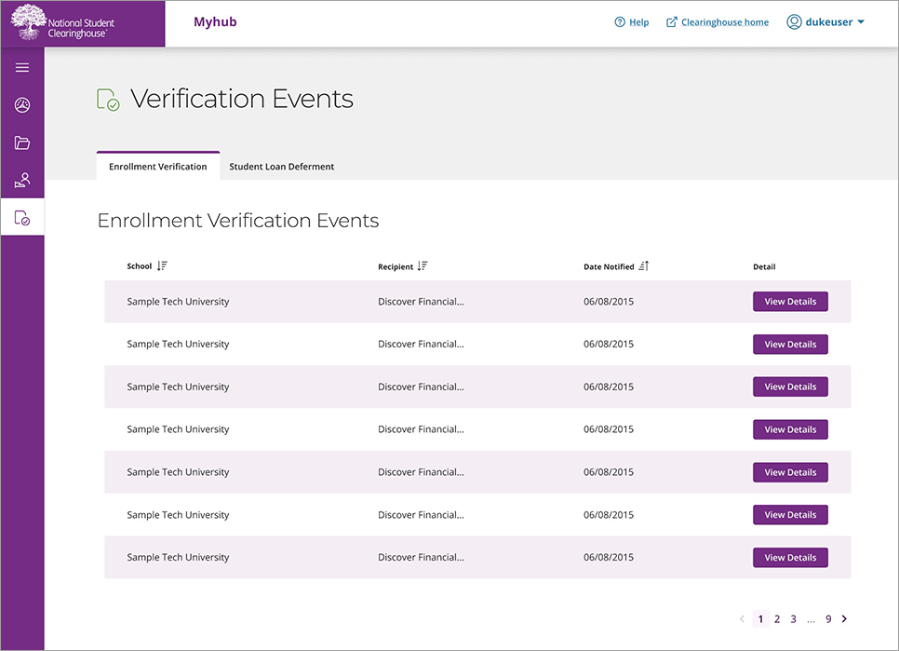Click the Myhub title link
Image resolution: width=899 pixels, height=651 pixels.
point(215,21)
